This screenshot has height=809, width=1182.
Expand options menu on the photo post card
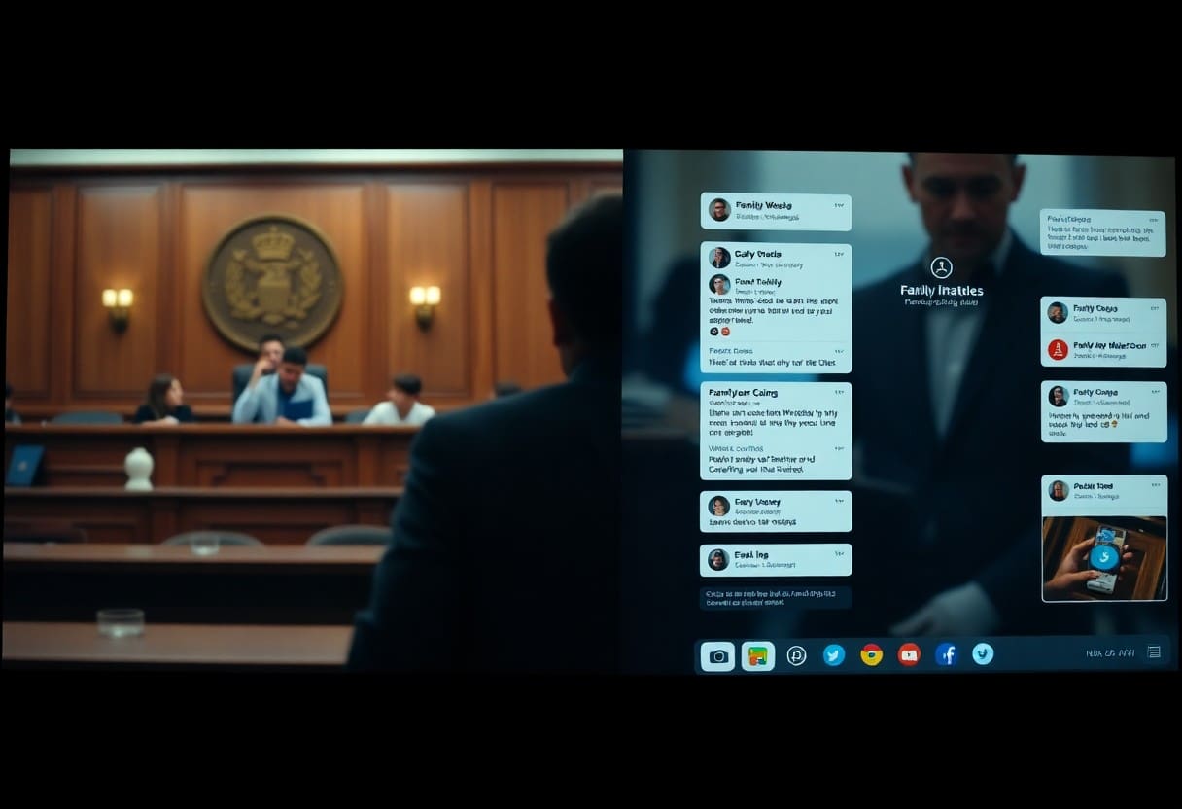coord(1154,485)
